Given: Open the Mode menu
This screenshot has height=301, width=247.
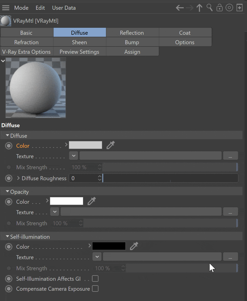Looking at the screenshot, I should click(21, 8).
